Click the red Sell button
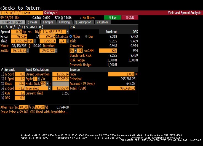 click(x=130, y=18)
